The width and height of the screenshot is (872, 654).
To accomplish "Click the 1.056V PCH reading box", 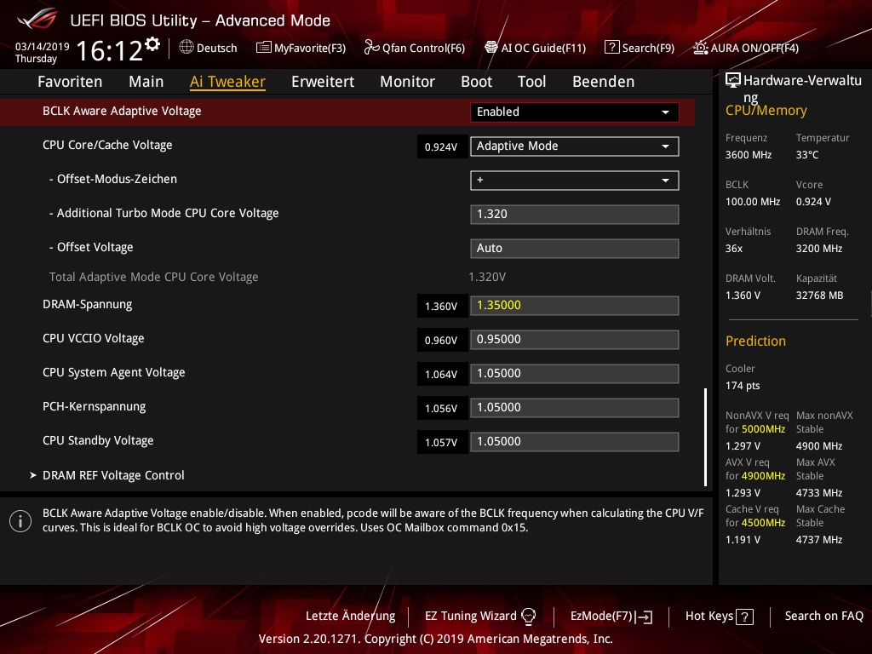I will tap(441, 408).
